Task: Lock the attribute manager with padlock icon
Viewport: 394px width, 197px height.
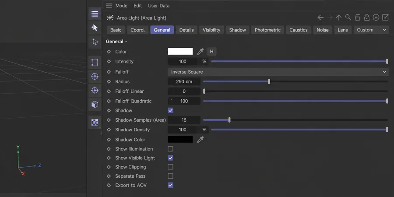Action: pyautogui.click(x=366, y=18)
